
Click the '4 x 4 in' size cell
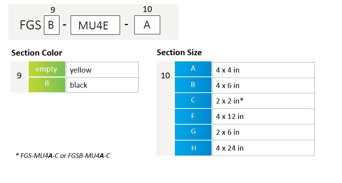(x=263, y=70)
